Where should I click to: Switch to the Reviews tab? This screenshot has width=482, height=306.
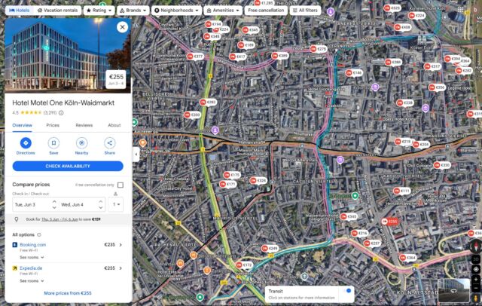[x=84, y=125]
